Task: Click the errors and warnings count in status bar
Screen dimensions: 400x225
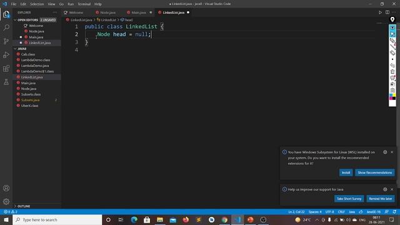Action: 11,212
